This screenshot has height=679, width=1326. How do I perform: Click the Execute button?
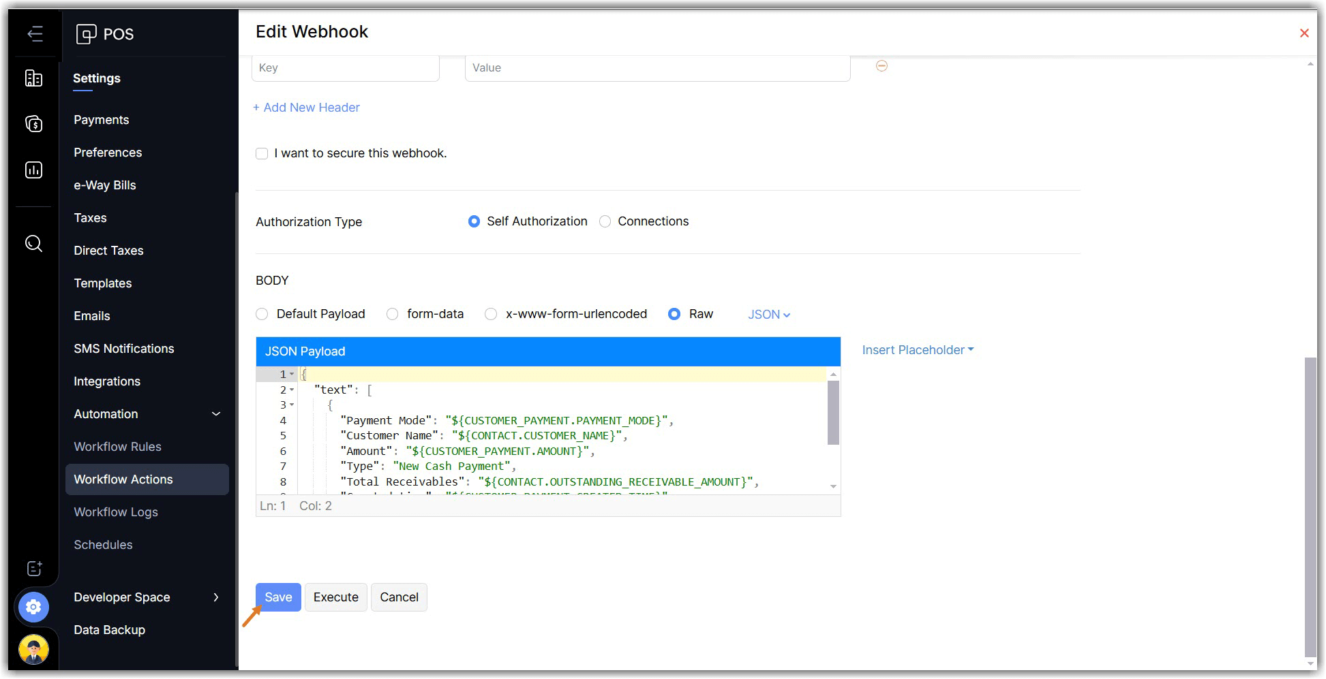(335, 597)
